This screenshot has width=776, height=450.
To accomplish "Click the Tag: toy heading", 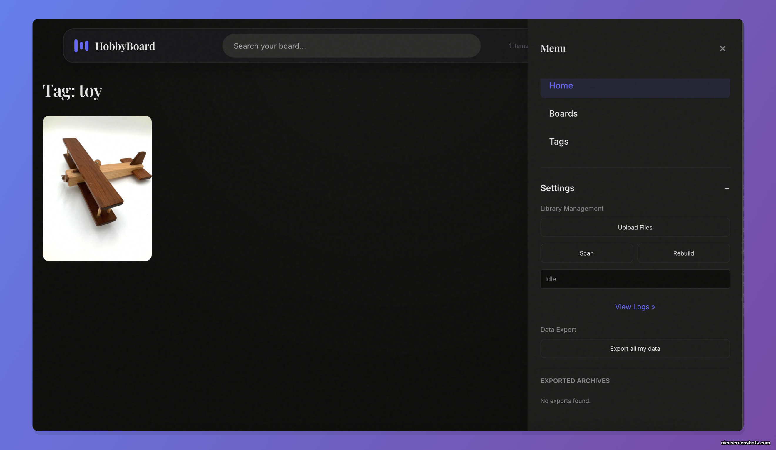I will [72, 91].
